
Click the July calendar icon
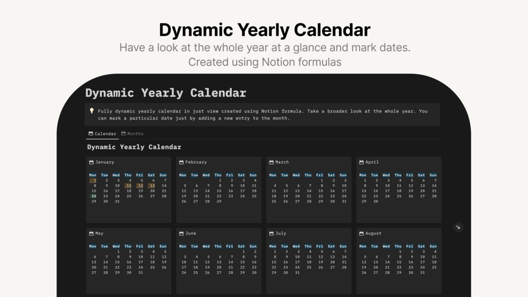coord(271,233)
